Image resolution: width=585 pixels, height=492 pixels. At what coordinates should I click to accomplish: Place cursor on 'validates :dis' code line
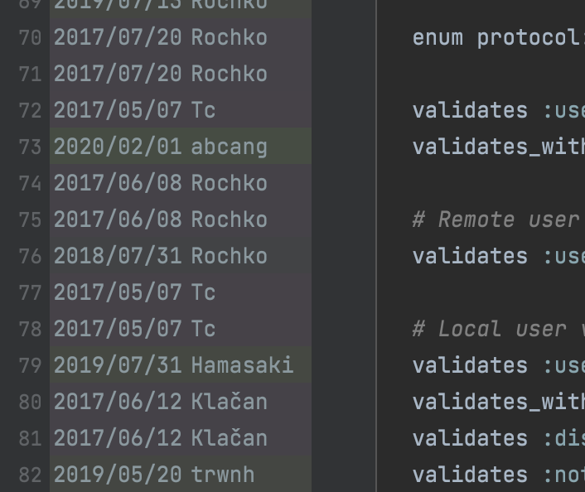(x=499, y=438)
